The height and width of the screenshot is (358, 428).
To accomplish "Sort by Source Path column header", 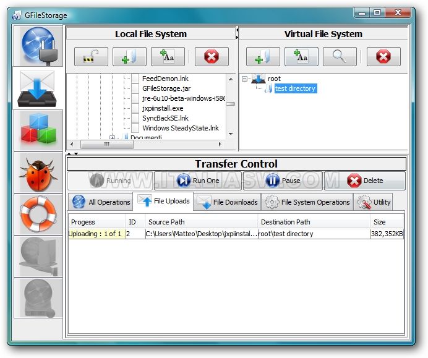I will click(202, 222).
